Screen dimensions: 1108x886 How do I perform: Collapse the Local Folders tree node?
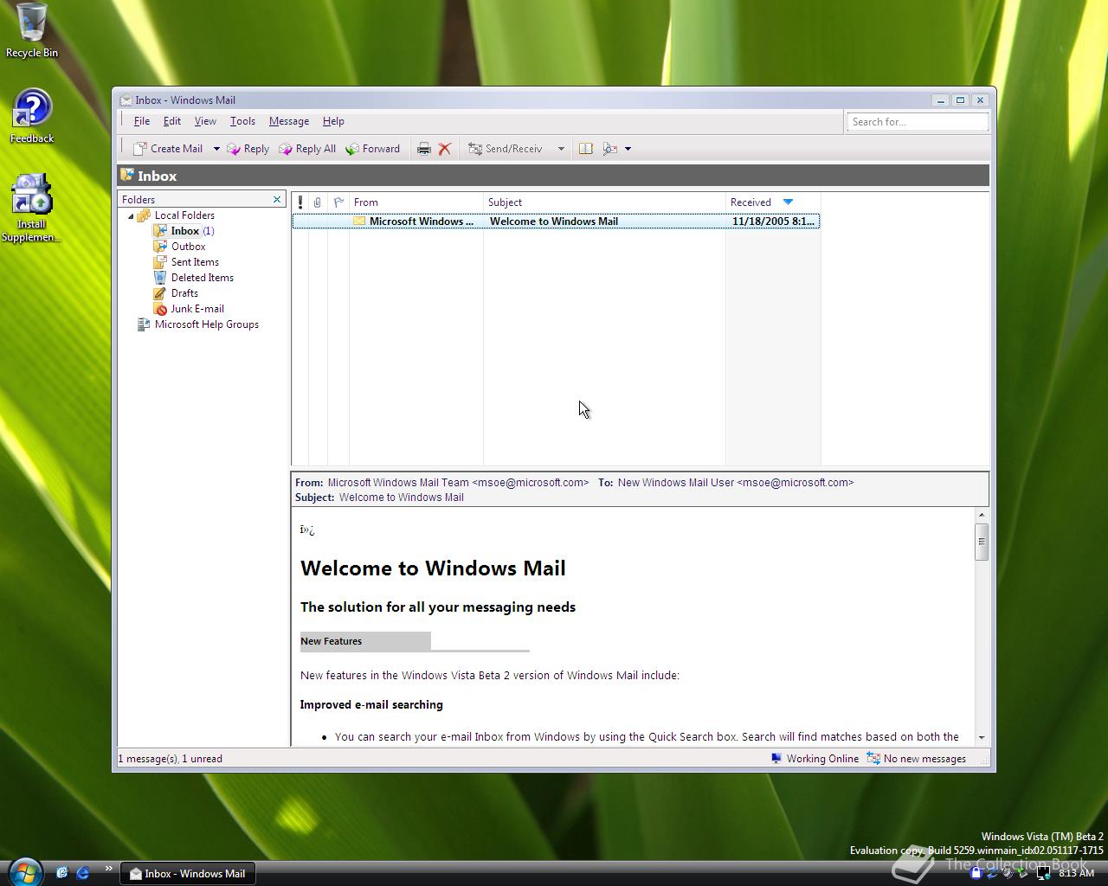(131, 216)
